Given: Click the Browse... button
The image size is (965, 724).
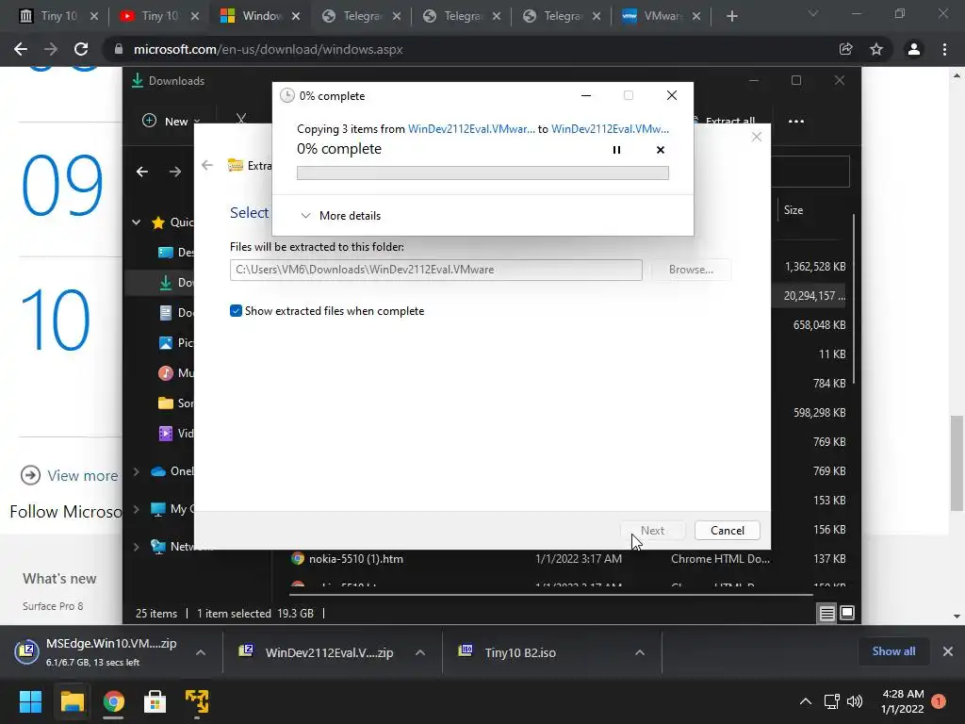Looking at the screenshot, I should point(691,270).
